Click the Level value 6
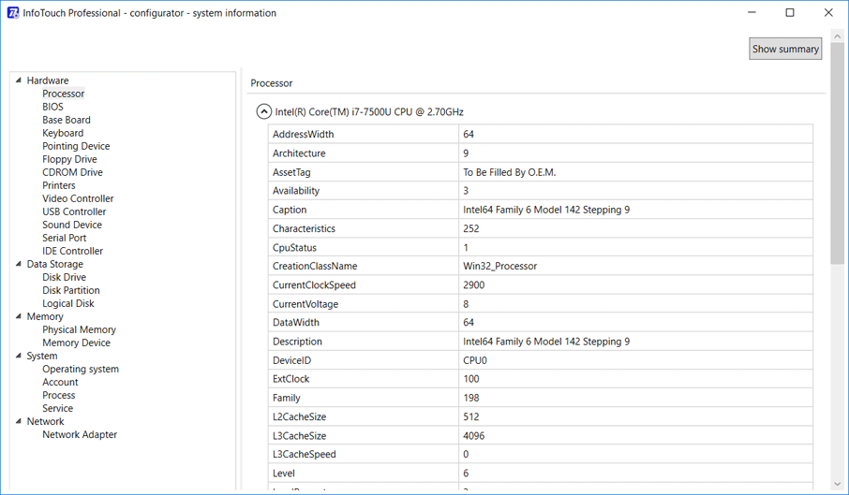 pyautogui.click(x=466, y=473)
